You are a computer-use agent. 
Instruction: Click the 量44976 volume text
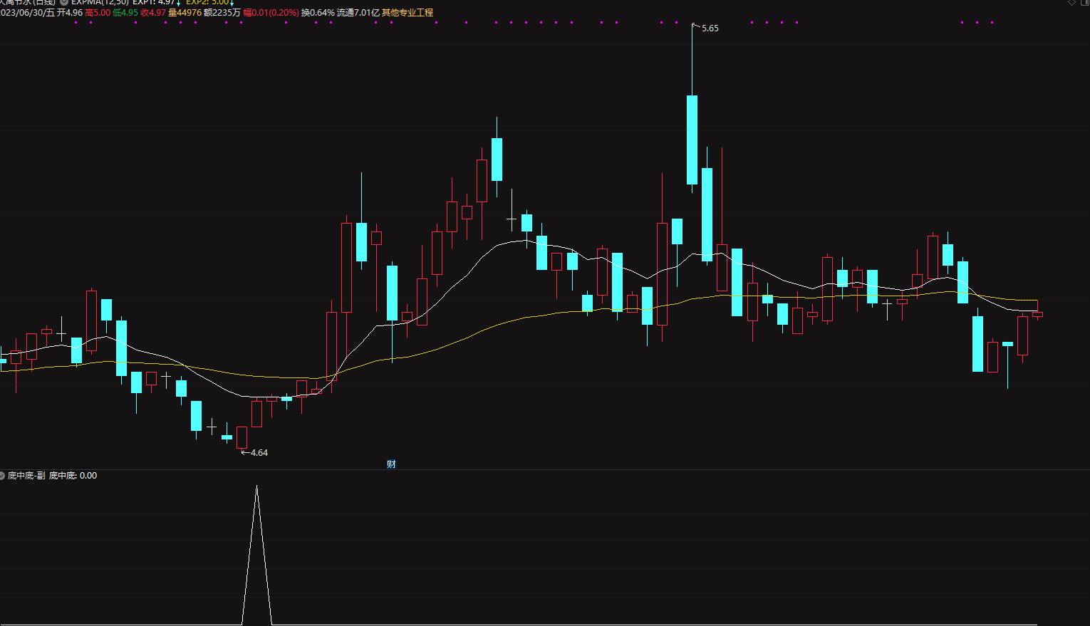185,13
